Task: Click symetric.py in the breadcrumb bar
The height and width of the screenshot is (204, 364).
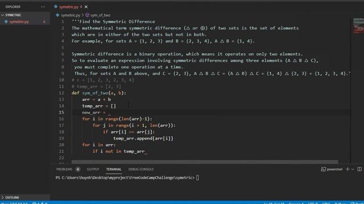Action: coord(71,15)
